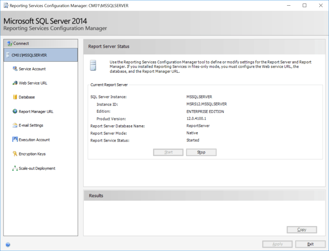329x251 pixels.
Task: Navigate to the E-mail Settings page
Action: [x=31, y=125]
